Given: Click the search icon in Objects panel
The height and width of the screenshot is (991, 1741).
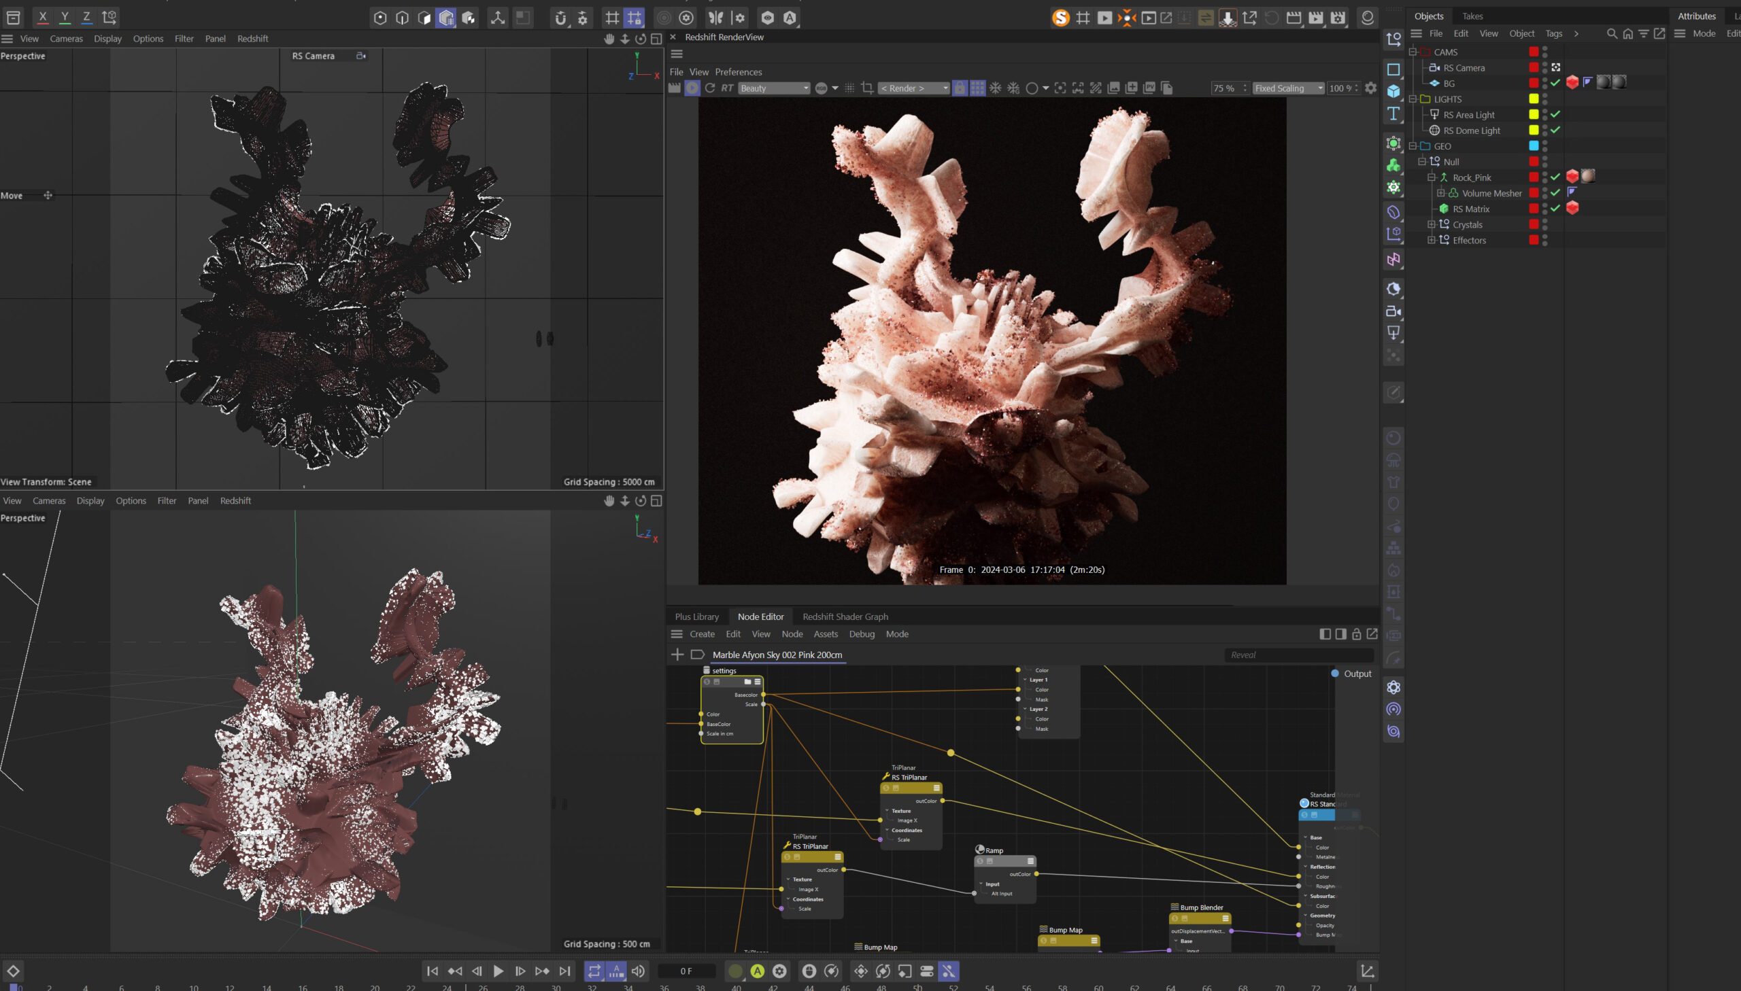Looking at the screenshot, I should pos(1612,33).
